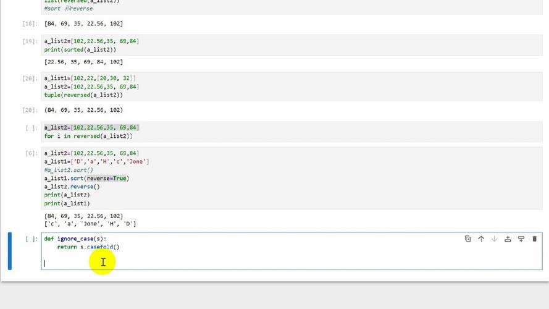This screenshot has height=309, width=549.
Task: Click the blue collapse bar of active cell
Action: pyautogui.click(x=10, y=251)
